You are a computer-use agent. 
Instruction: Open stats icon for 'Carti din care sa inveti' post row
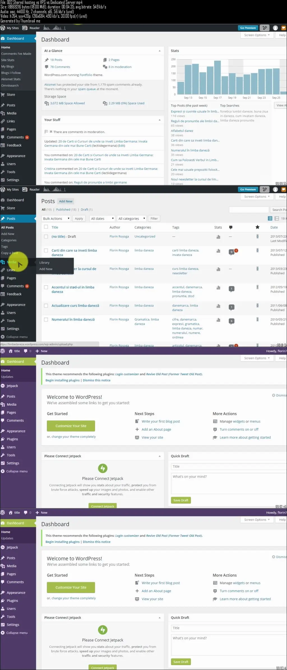click(218, 251)
